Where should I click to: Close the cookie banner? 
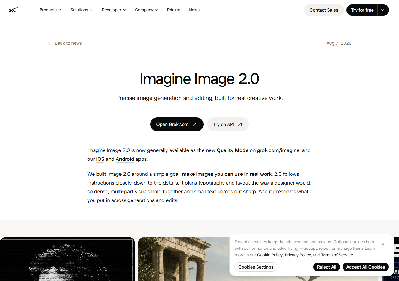pos(383,244)
